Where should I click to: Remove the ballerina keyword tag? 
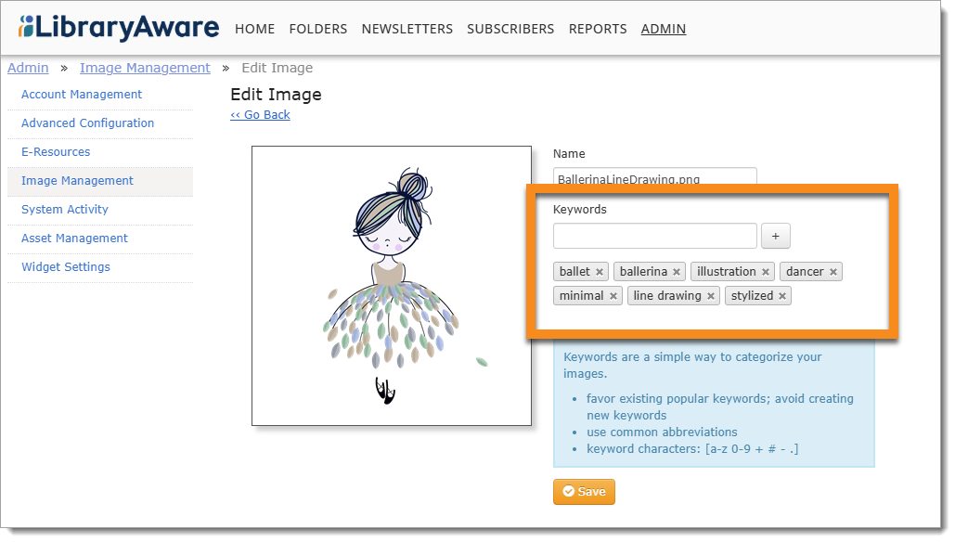676,272
